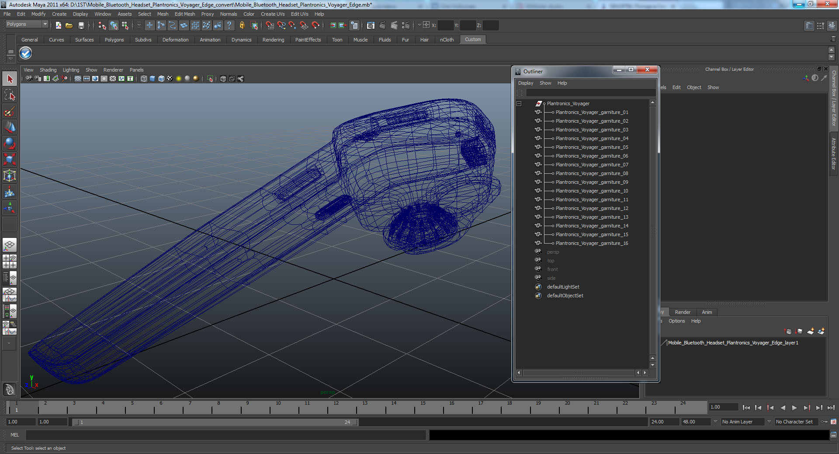Select the Show Manipulator tool
Screen dimensions: 839x454
10,207
